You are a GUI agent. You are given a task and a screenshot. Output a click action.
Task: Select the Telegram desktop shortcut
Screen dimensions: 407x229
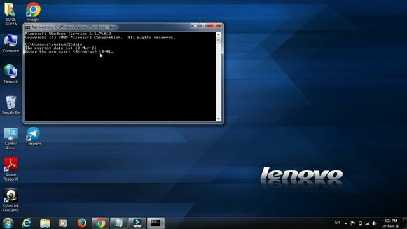33,136
